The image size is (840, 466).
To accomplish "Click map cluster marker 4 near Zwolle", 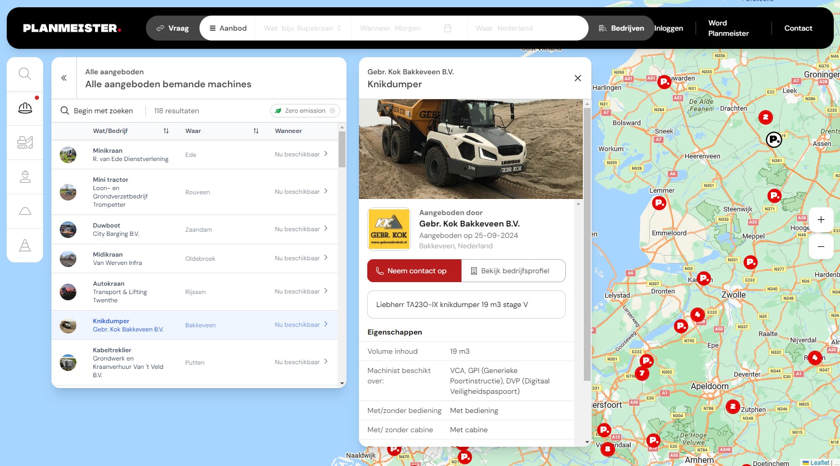I will [697, 314].
